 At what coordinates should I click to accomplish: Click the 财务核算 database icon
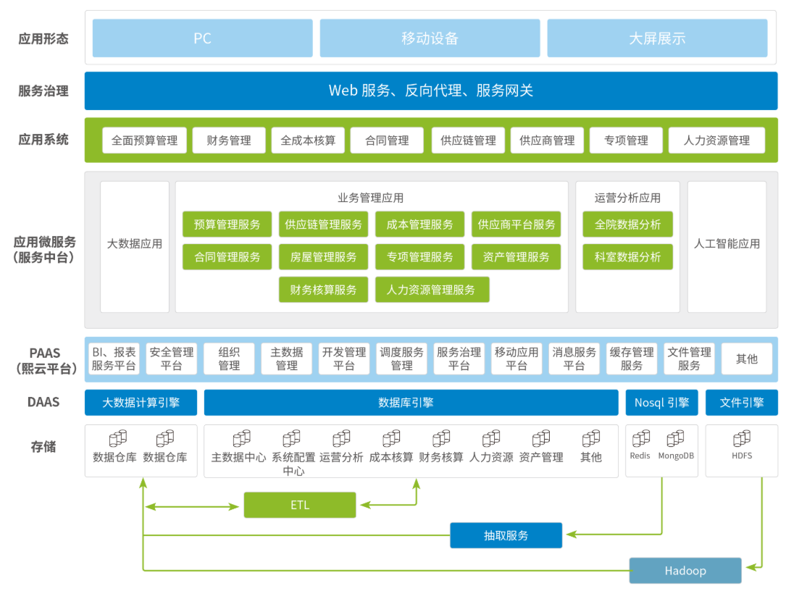tap(441, 439)
